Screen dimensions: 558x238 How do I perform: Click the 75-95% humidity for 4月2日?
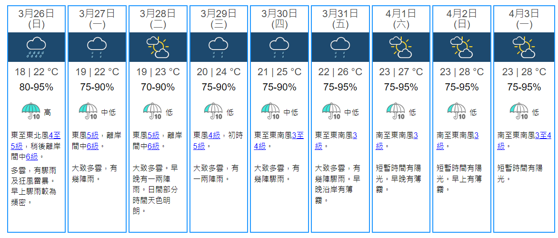click(x=461, y=88)
